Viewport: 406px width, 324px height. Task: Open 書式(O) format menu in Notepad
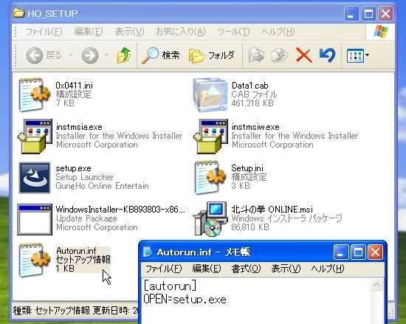[246, 269]
